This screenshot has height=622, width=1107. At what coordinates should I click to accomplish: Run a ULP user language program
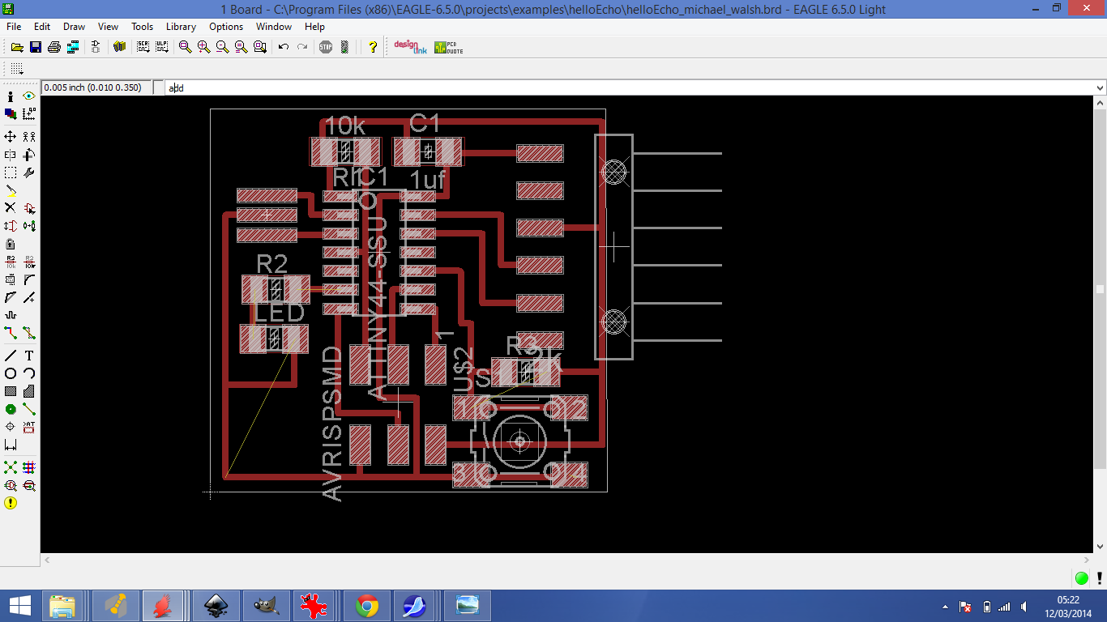click(x=161, y=47)
